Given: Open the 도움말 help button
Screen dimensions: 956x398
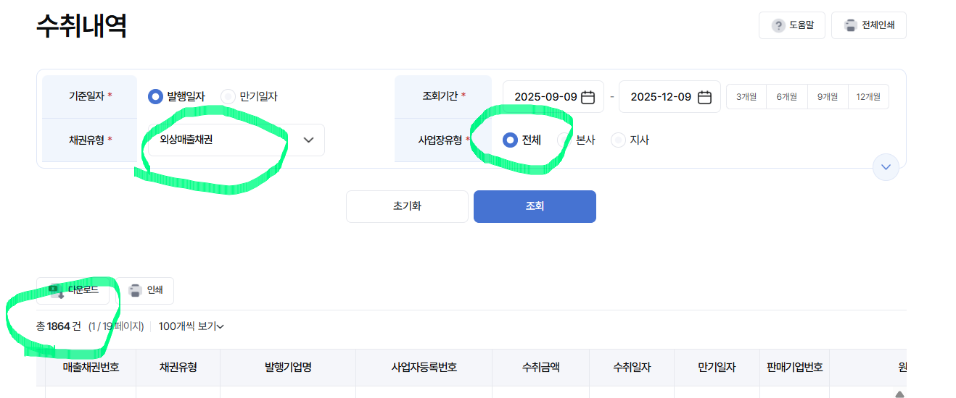Looking at the screenshot, I should [x=792, y=25].
